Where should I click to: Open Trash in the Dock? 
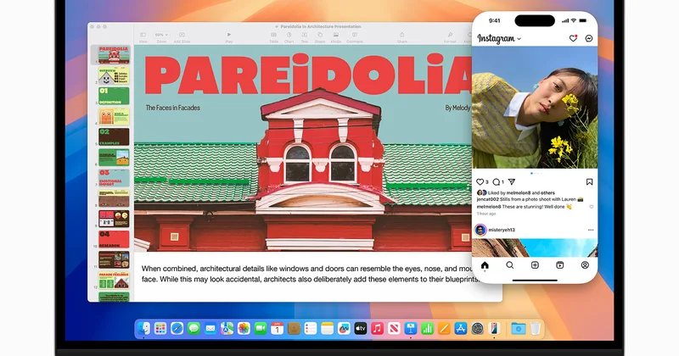[536, 329]
